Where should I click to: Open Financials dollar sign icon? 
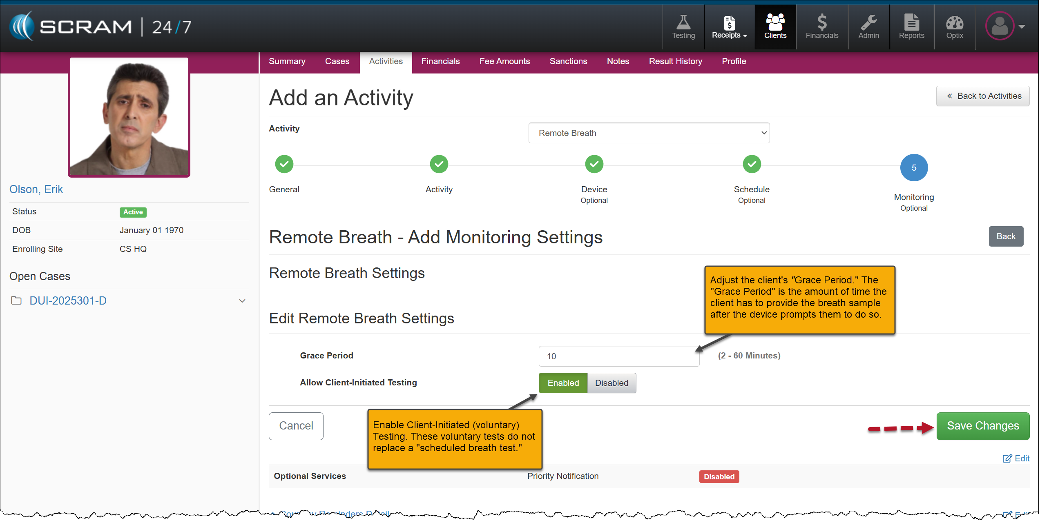[821, 22]
